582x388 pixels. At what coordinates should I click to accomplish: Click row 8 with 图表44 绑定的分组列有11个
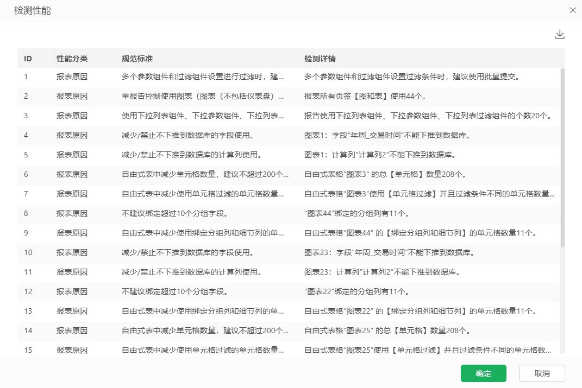[x=289, y=213]
